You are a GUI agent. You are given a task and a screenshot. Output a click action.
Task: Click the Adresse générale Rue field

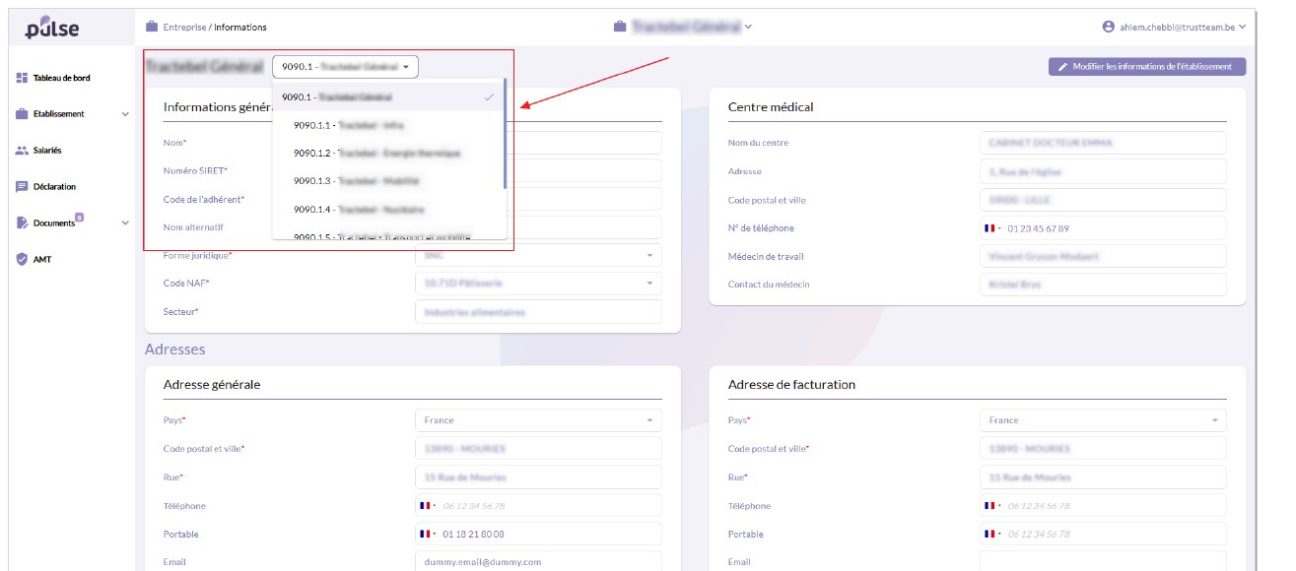click(538, 477)
